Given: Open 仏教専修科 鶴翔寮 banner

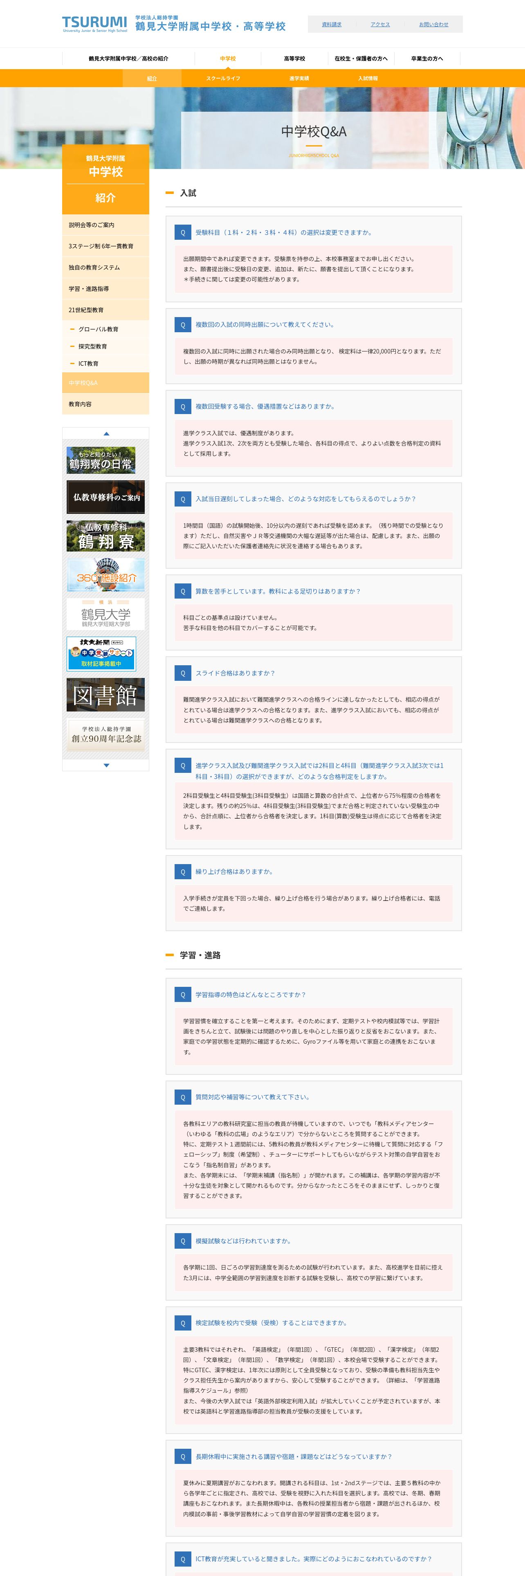Looking at the screenshot, I should click(106, 536).
